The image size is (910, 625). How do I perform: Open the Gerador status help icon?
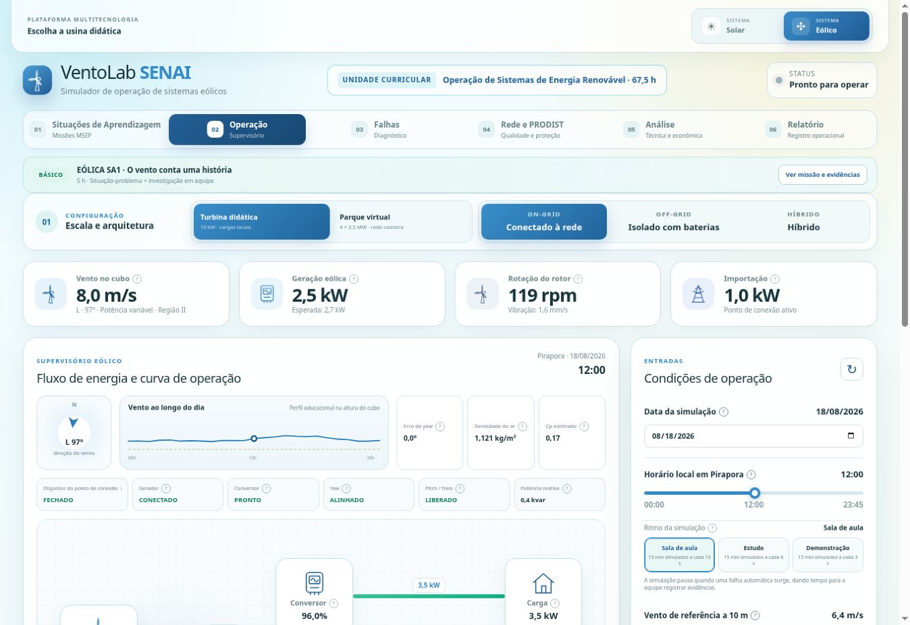click(x=166, y=489)
